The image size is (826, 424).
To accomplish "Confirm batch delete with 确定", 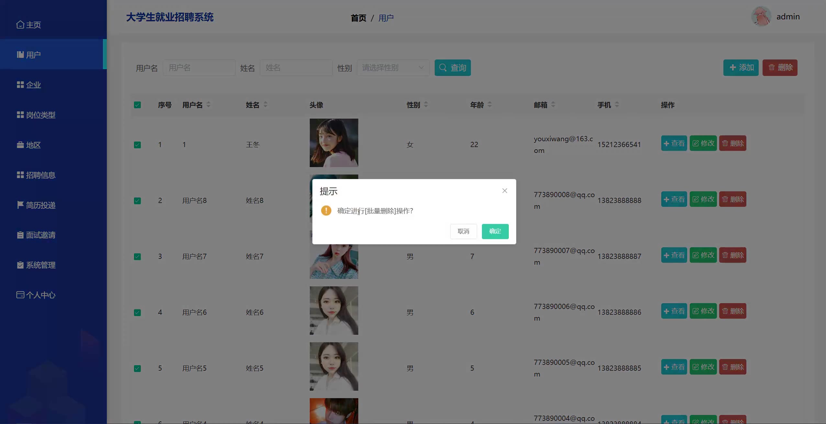I will tap(495, 231).
